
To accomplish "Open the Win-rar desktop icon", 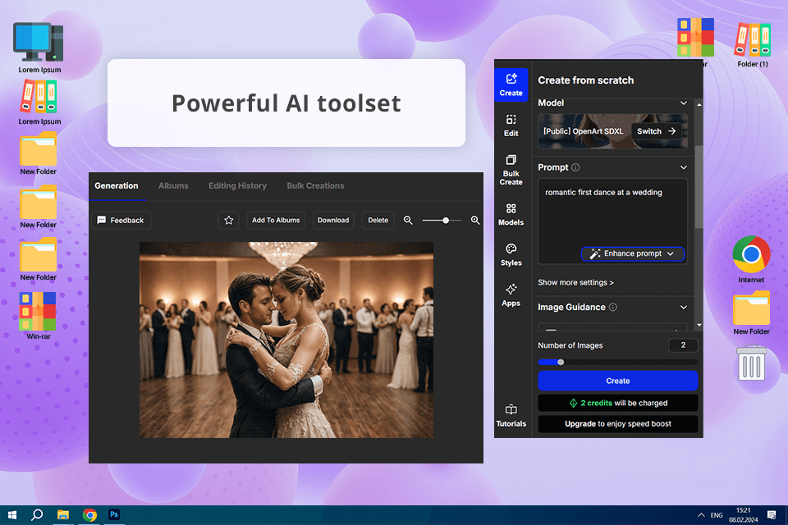I will pos(39,316).
